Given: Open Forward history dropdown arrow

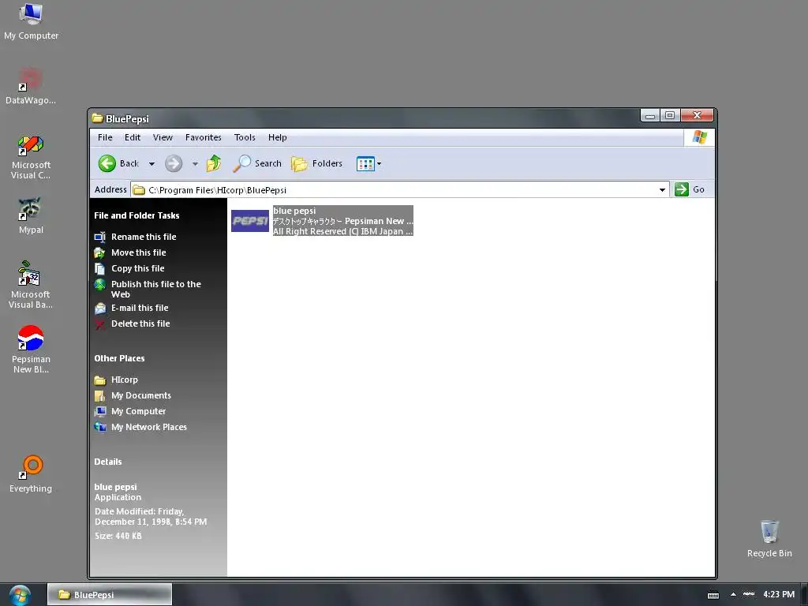Looking at the screenshot, I should 195,164.
